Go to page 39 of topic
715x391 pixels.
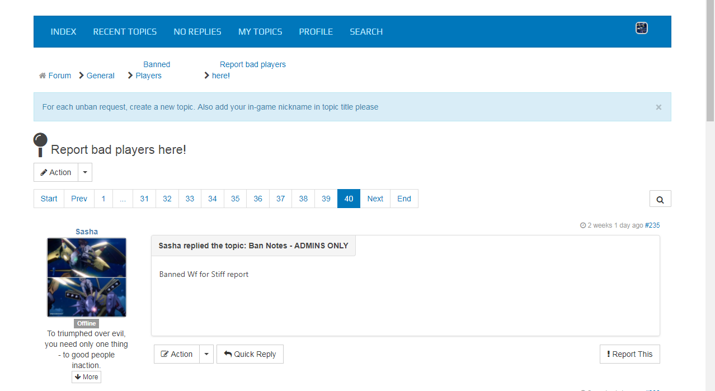(x=326, y=199)
